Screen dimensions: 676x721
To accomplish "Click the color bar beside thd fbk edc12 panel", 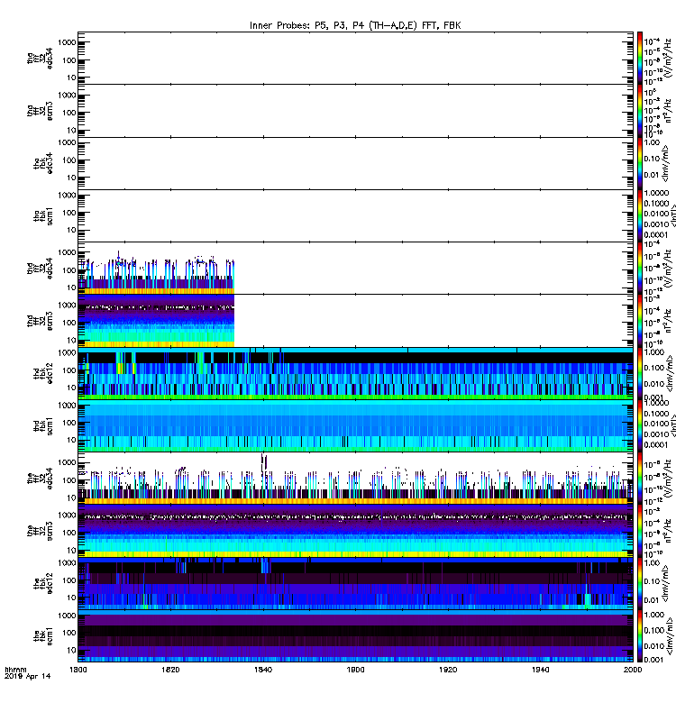I will click(x=640, y=373).
